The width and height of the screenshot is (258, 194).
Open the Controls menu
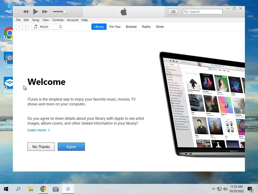pyautogui.click(x=58, y=20)
